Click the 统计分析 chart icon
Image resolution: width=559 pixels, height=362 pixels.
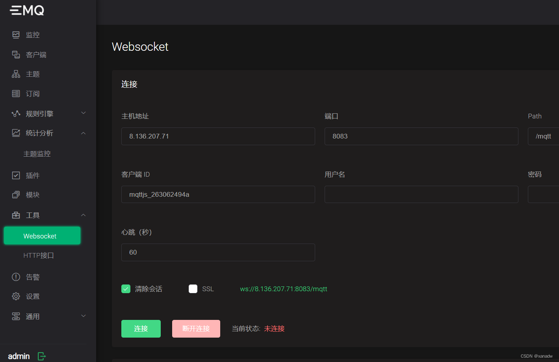click(16, 133)
